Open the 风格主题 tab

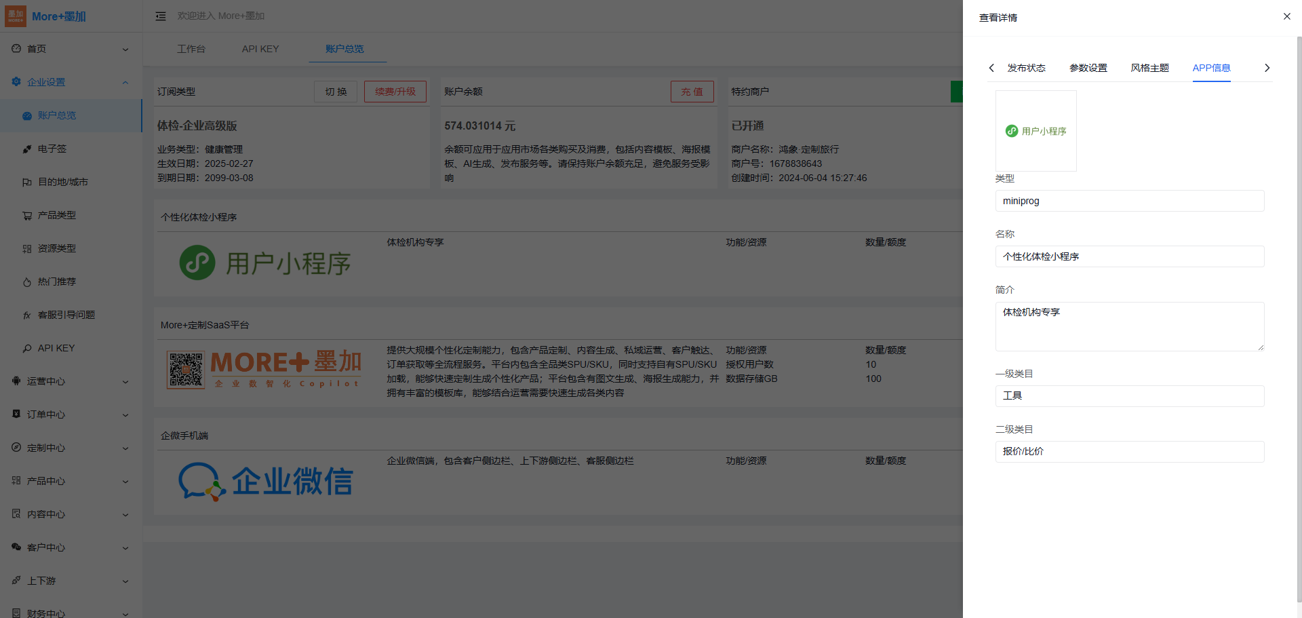click(x=1149, y=68)
